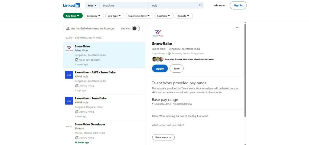
Task: Toggle the Set alert switch
Action: pyautogui.click(x=136, y=29)
